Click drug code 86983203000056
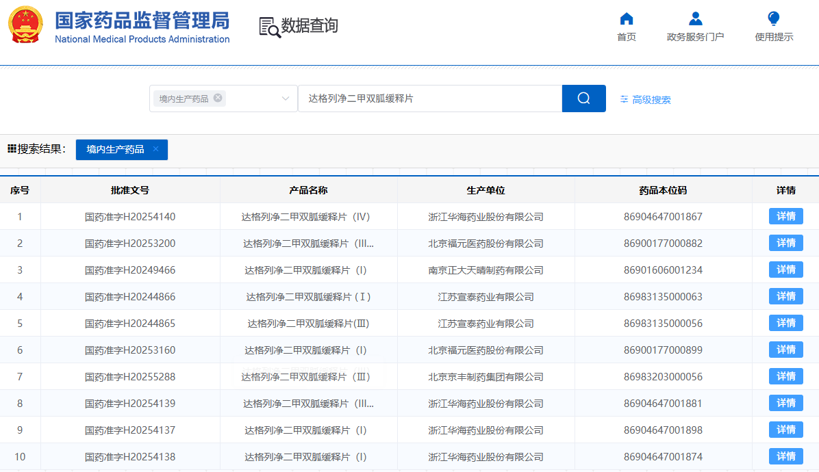This screenshot has height=472, width=819. (x=663, y=377)
